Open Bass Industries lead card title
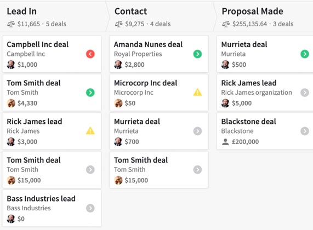The image size is (313, 230). click(41, 198)
